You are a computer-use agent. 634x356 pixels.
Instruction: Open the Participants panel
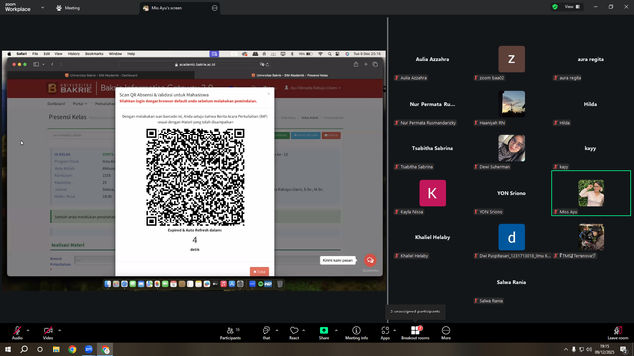(x=230, y=333)
